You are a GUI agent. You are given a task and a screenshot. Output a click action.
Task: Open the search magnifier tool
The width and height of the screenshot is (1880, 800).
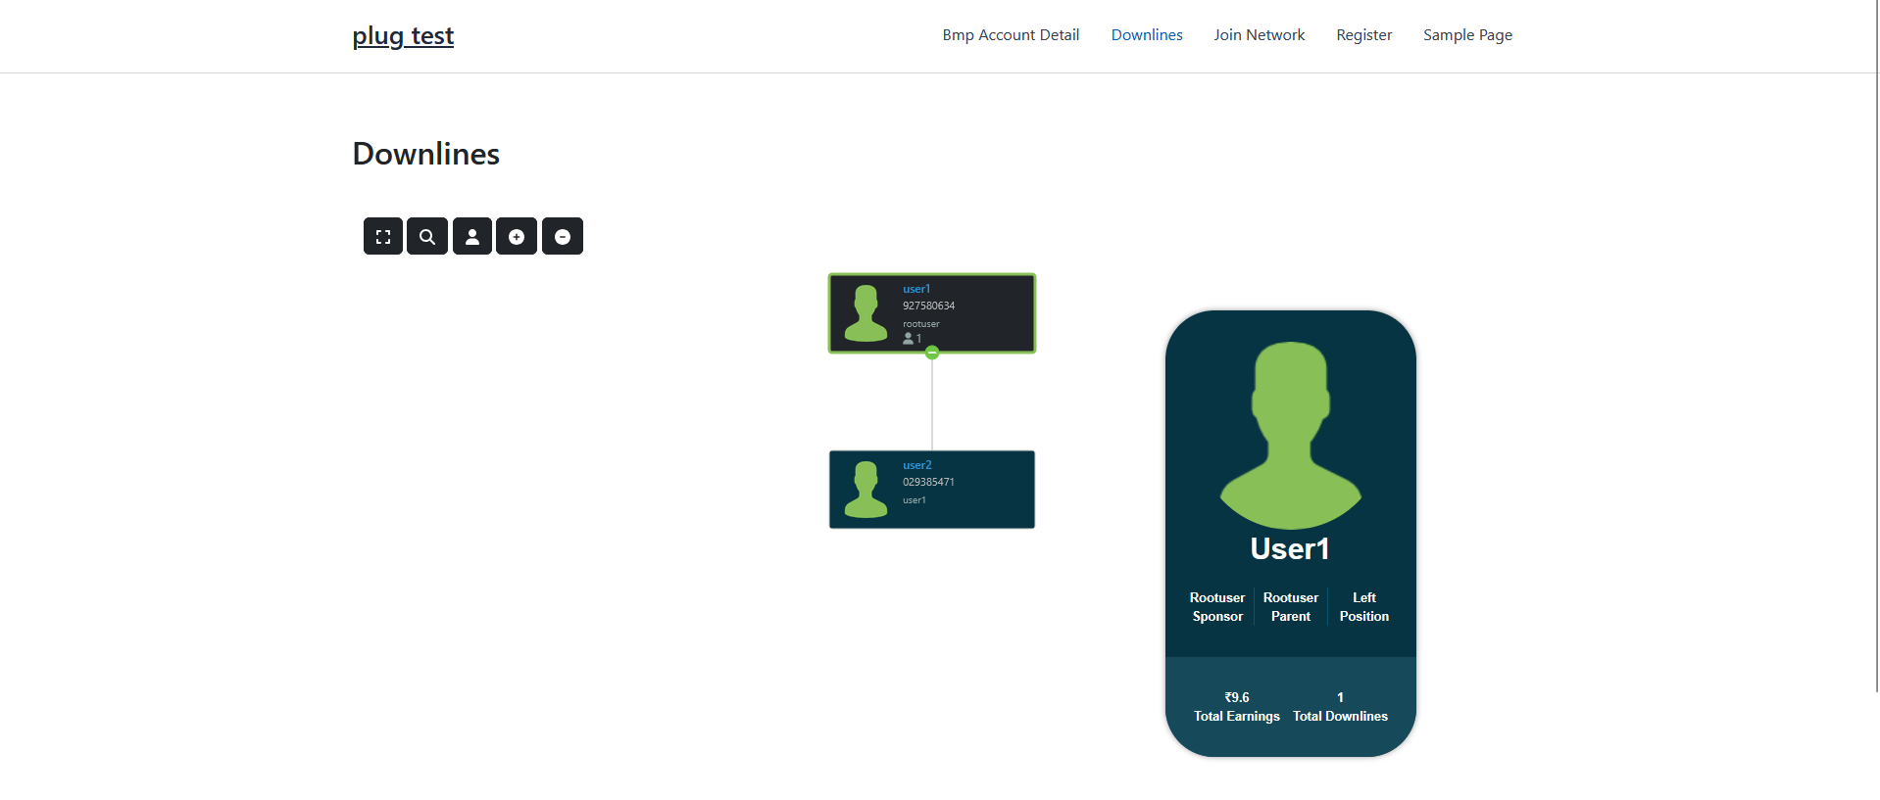click(427, 236)
